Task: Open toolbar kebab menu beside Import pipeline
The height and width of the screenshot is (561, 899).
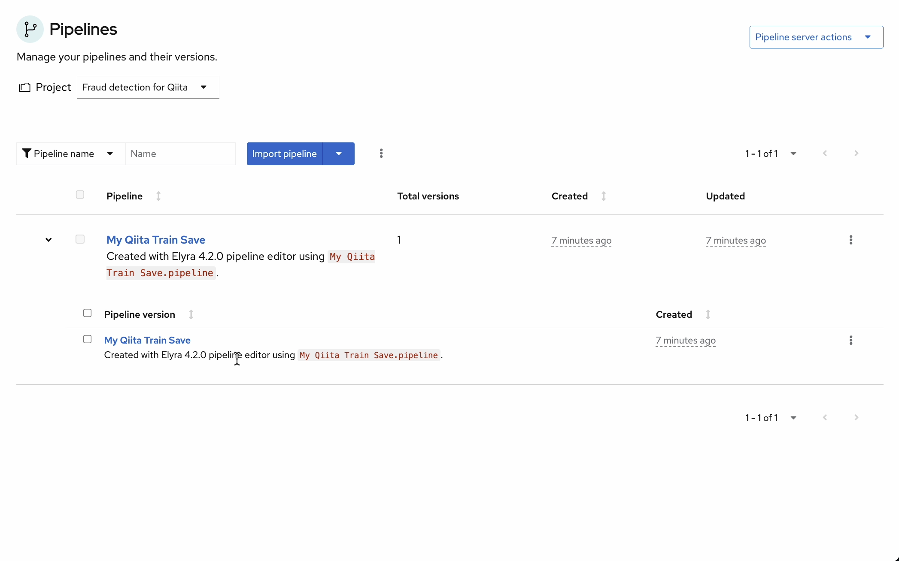Action: pos(381,154)
